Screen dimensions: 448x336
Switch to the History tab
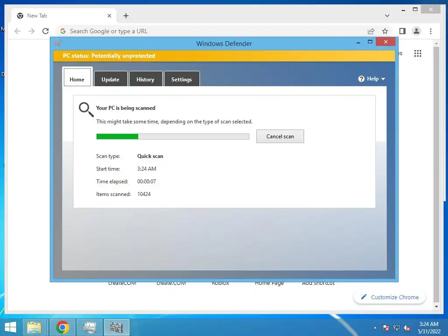click(x=145, y=79)
